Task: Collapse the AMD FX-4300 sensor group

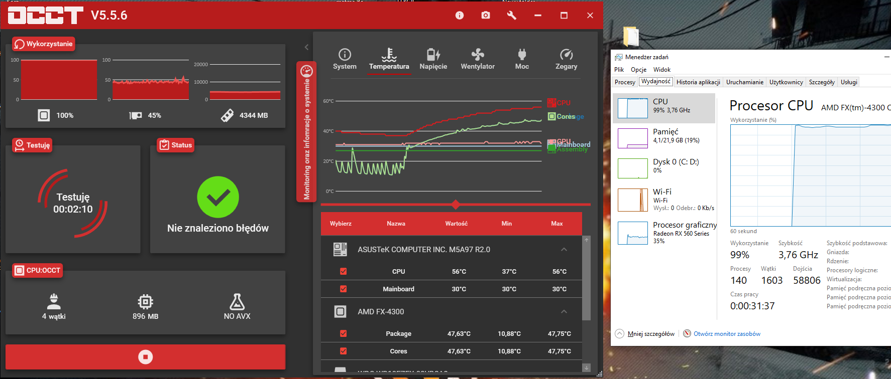Action: click(x=564, y=311)
